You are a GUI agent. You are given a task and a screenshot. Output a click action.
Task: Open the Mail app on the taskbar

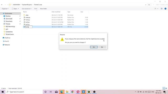pyautogui.click(x=56, y=92)
